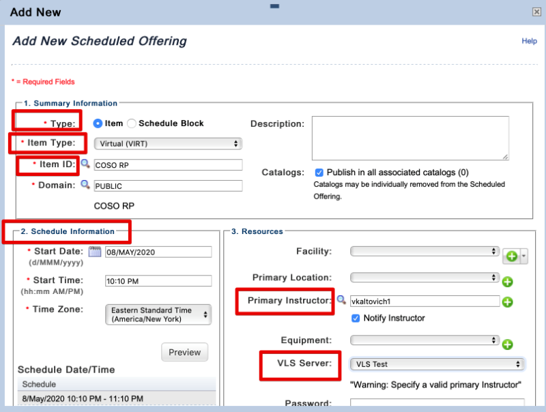This screenshot has height=412, width=546.
Task: Open the Help link
Action: (x=529, y=41)
